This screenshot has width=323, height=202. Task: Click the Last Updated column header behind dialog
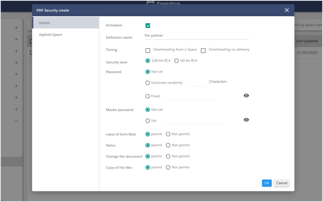point(307,41)
